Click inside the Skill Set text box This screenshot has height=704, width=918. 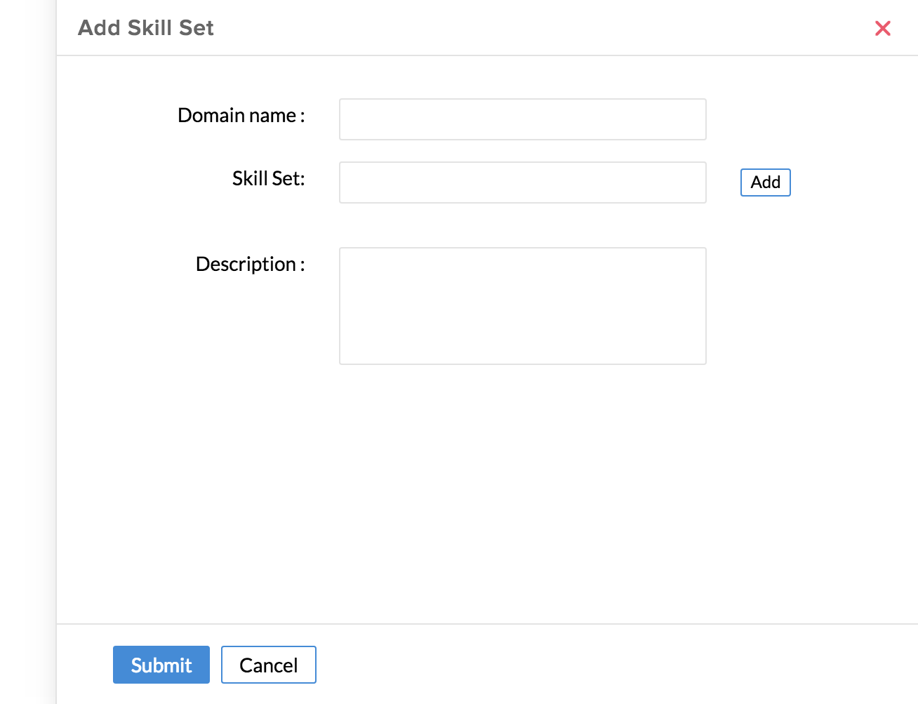pos(522,182)
